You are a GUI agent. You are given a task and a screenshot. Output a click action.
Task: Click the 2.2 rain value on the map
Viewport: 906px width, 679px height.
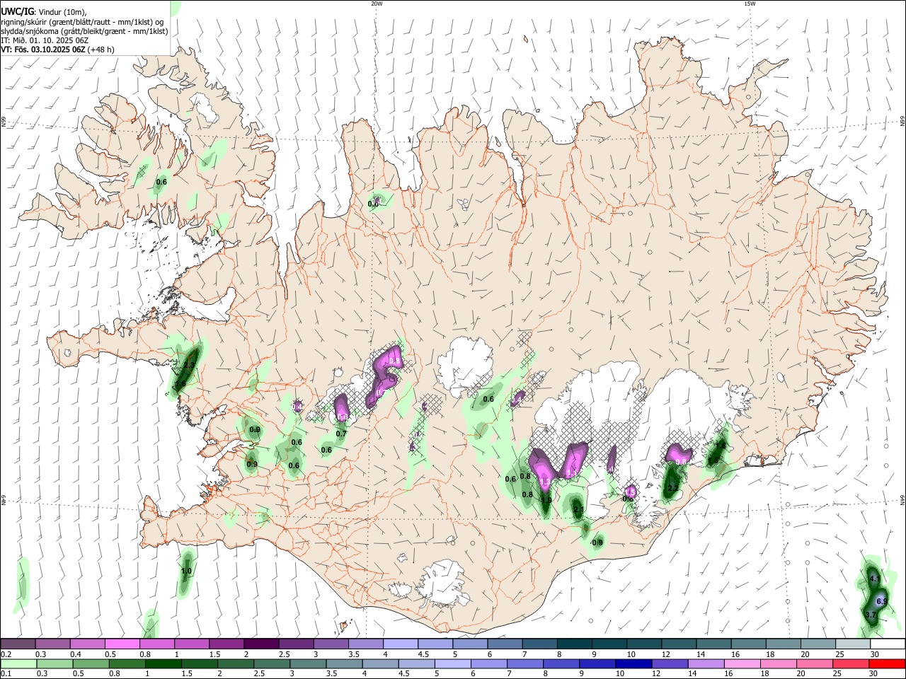(673, 488)
